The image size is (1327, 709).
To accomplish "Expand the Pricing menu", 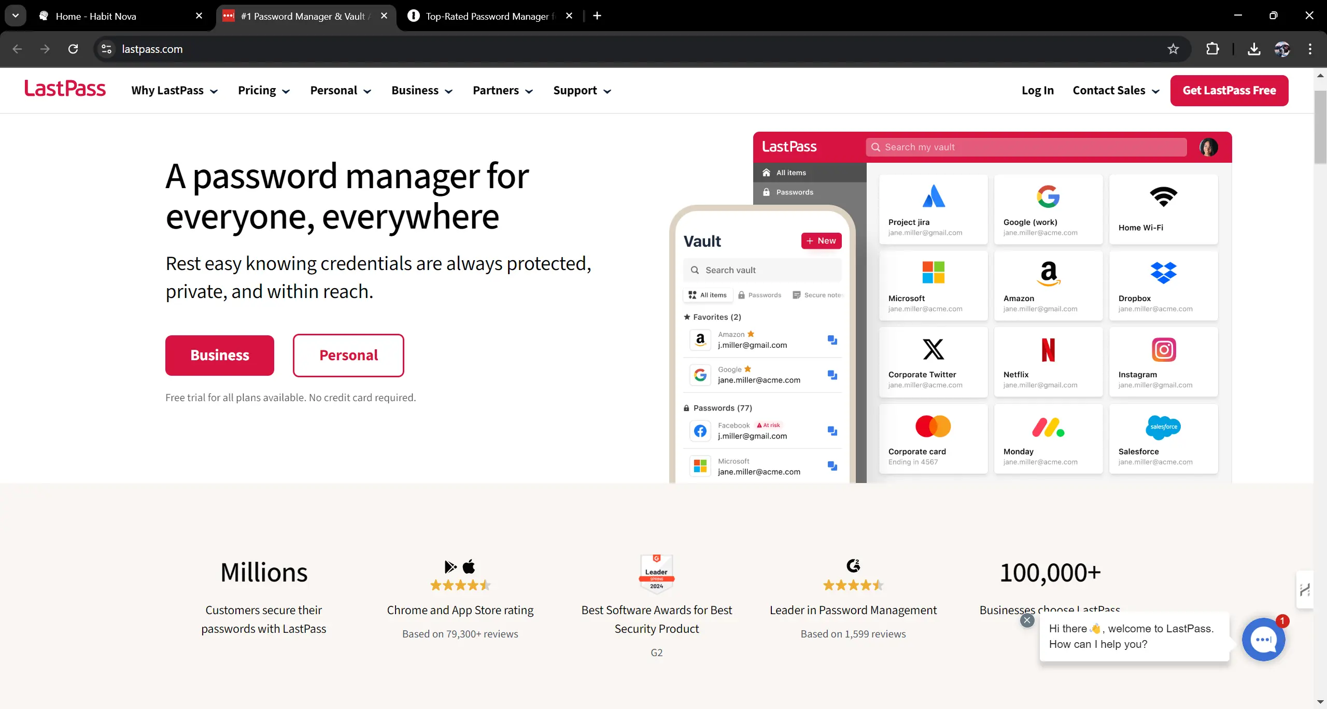I will (264, 91).
